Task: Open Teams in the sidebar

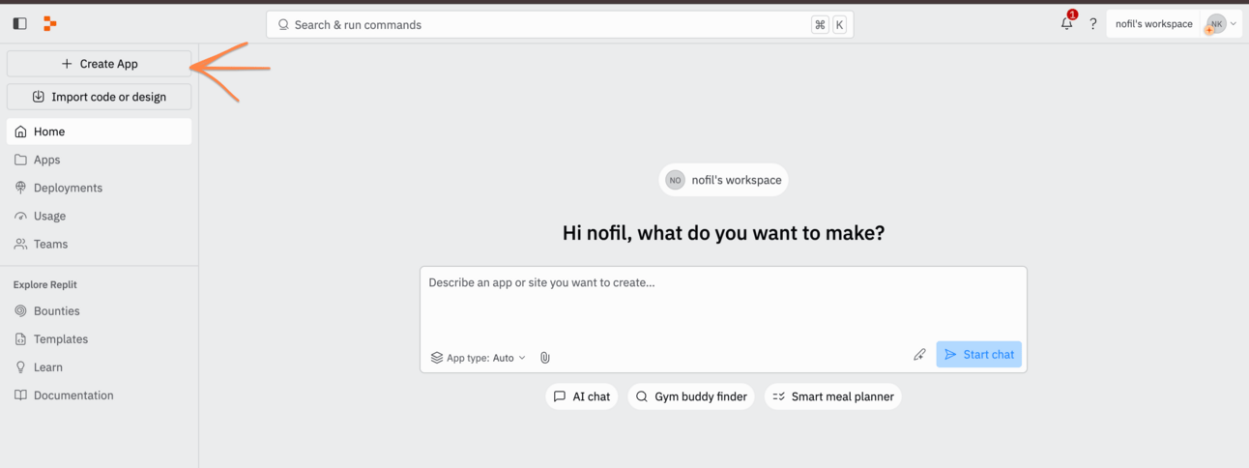Action: pos(99,244)
